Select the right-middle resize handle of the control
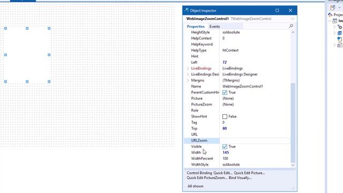 (49, 55)
